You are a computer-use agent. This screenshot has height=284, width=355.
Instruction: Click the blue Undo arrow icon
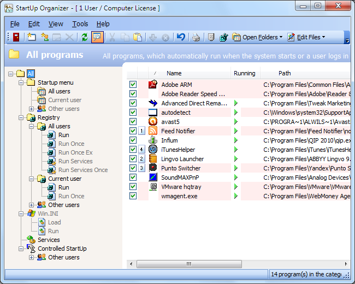point(181,37)
